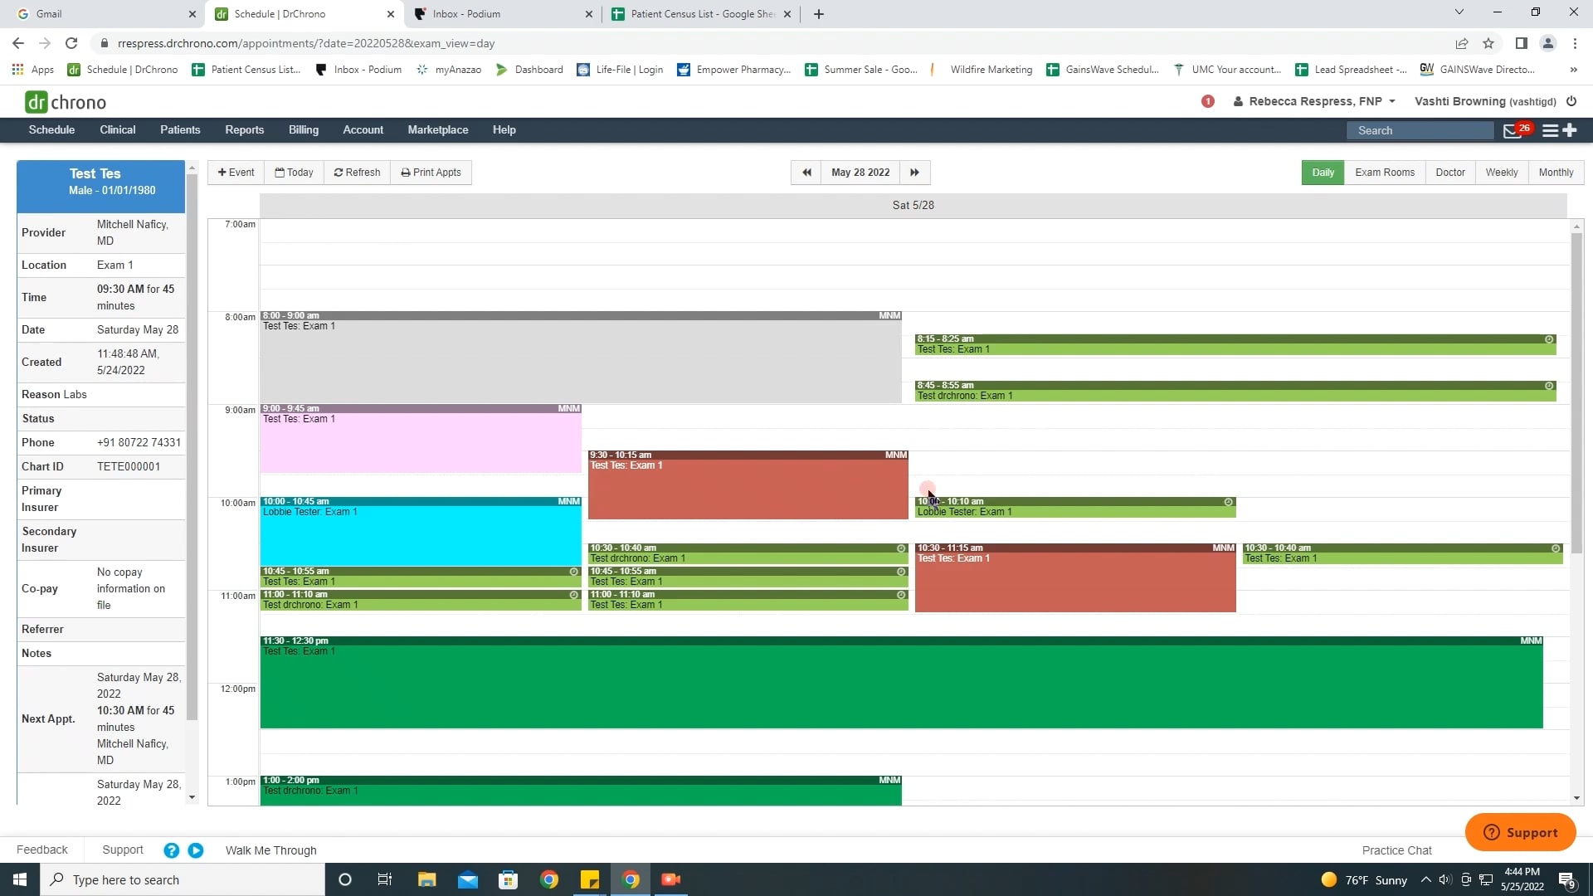
Task: Share this page via the share icon
Action: coord(1462,43)
